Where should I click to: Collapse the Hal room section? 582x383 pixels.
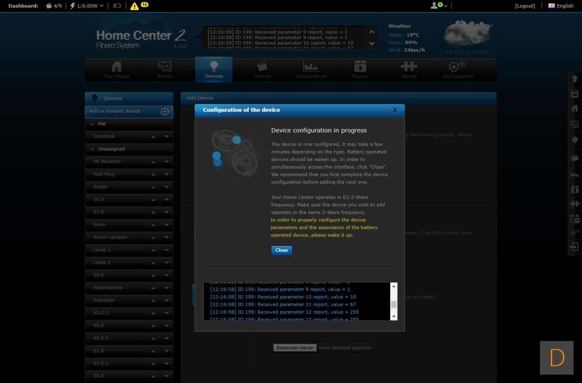tap(92, 124)
